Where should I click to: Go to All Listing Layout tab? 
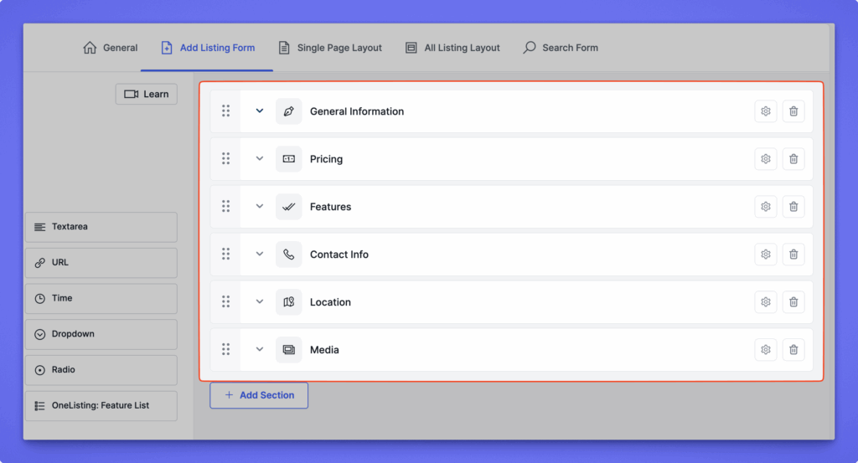tap(452, 48)
